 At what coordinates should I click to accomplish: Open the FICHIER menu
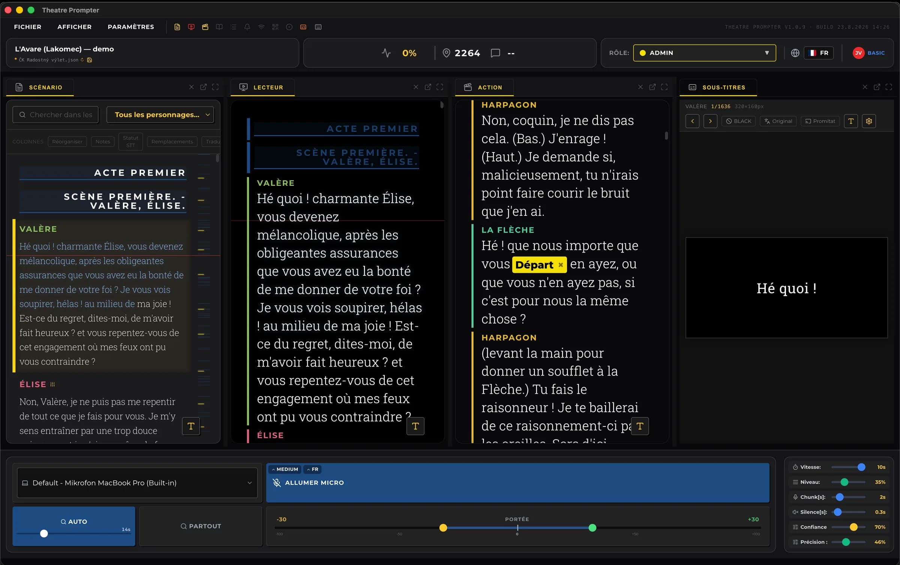[x=27, y=27]
